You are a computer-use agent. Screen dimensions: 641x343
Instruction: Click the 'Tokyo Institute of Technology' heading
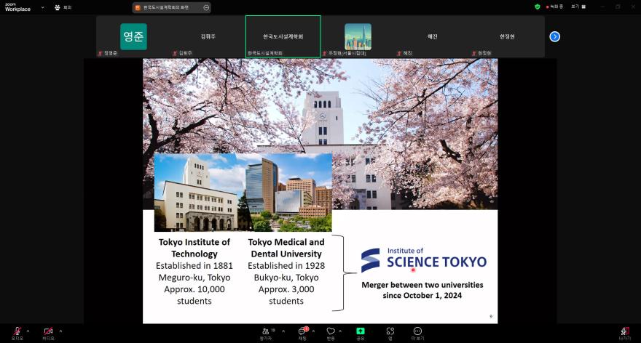[x=194, y=248]
